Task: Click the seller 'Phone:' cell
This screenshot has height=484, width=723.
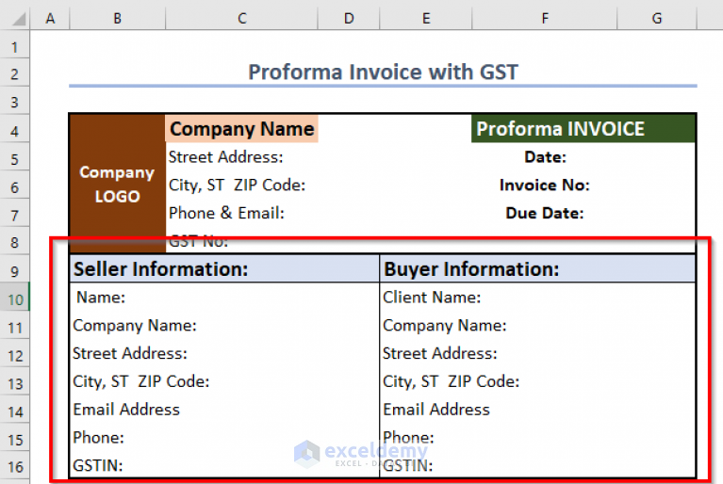Action: pyautogui.click(x=224, y=437)
